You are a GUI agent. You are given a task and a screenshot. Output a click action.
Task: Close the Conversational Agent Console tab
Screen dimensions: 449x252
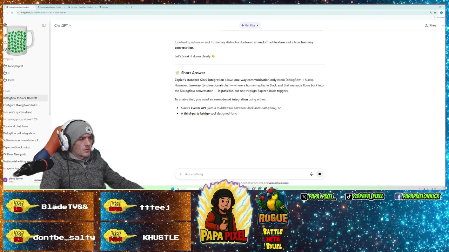65,7
